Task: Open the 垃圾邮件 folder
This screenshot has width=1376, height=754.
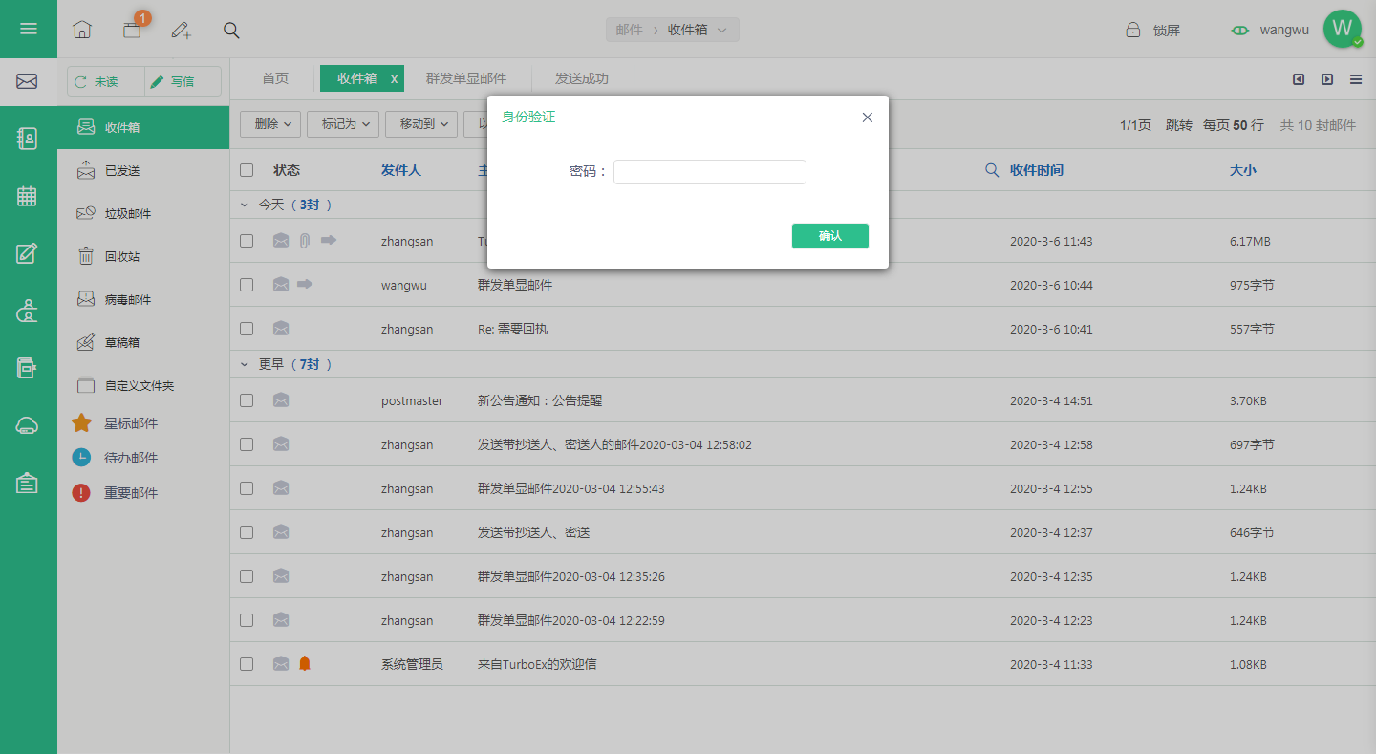Action: click(x=143, y=213)
